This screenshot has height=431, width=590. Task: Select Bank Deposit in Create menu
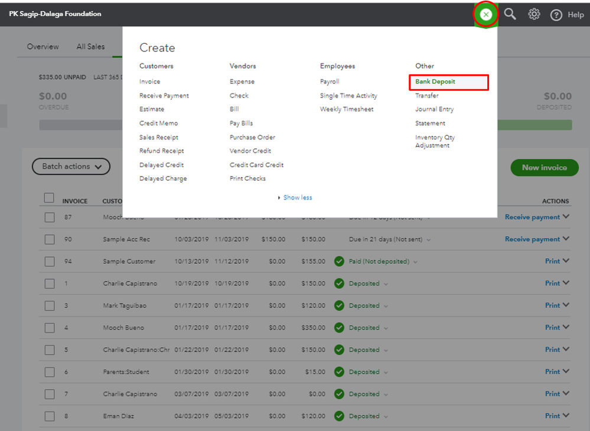pyautogui.click(x=435, y=82)
